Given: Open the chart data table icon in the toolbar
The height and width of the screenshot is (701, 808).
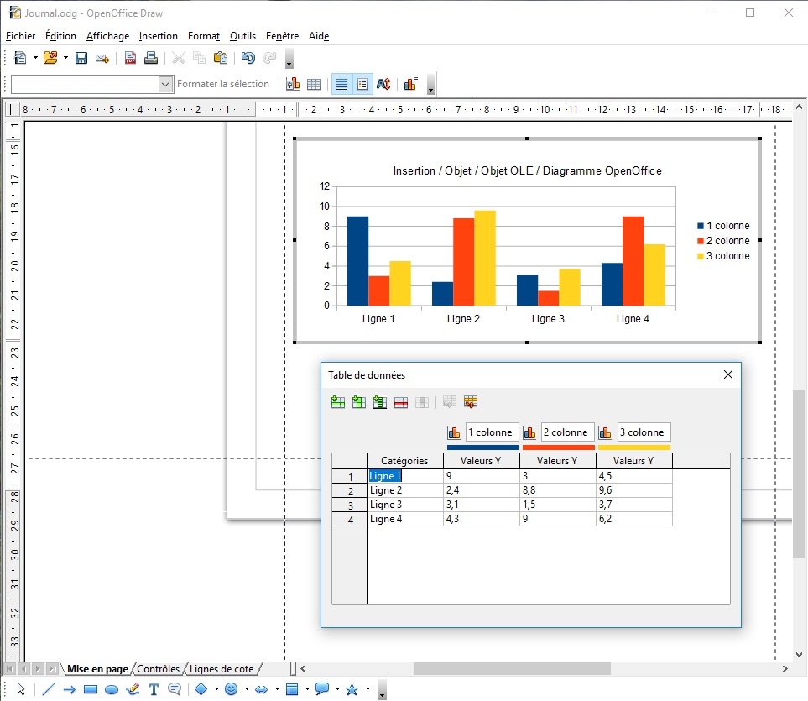Looking at the screenshot, I should [314, 84].
